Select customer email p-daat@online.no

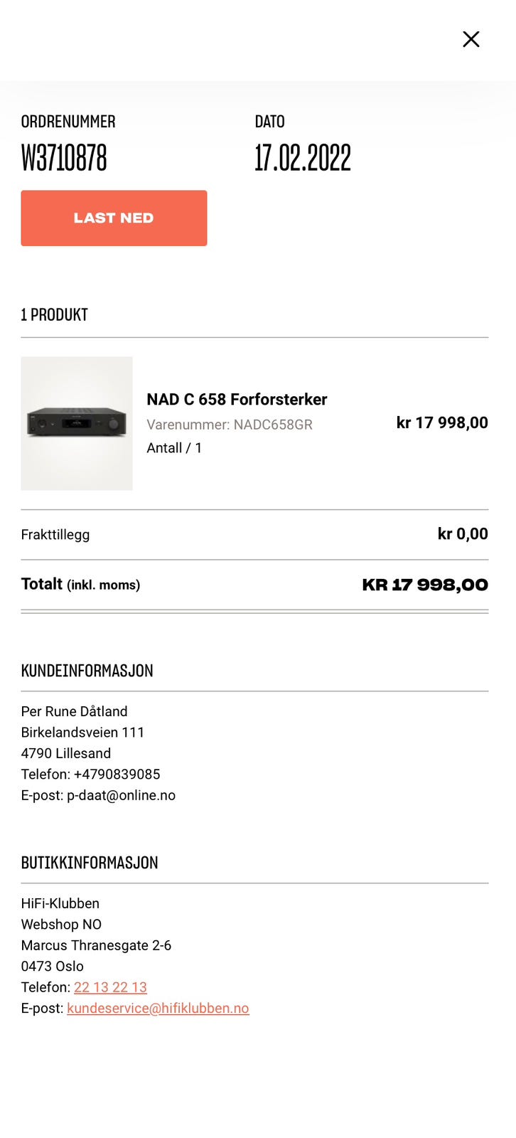point(121,795)
